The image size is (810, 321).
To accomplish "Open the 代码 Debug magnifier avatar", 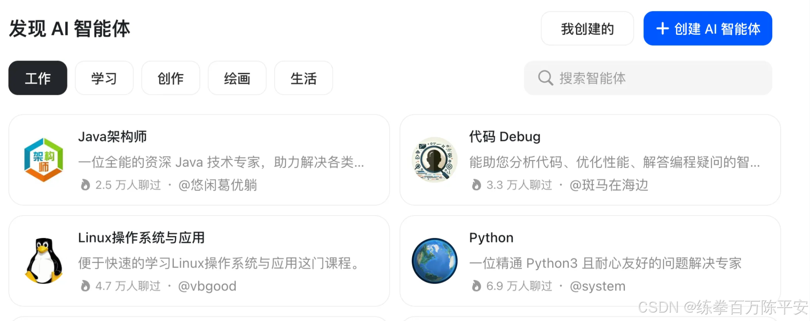I will tap(434, 160).
